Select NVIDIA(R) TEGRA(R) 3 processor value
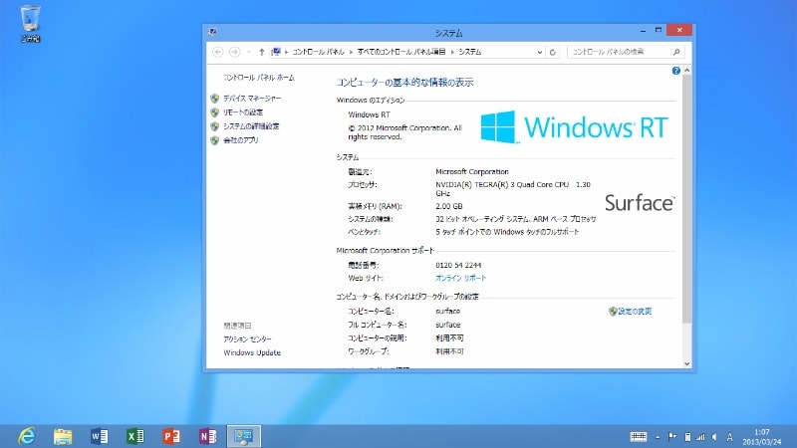Screen dimensions: 797x448 tap(513, 189)
